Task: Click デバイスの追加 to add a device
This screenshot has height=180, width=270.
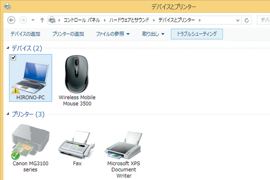Action: [x=26, y=34]
